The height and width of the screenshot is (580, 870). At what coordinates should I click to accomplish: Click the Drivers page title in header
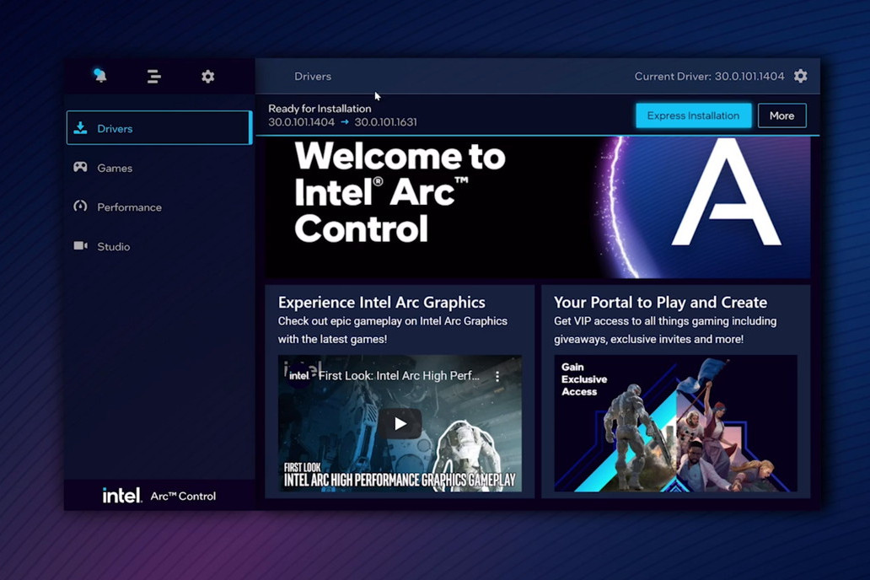[x=313, y=76]
